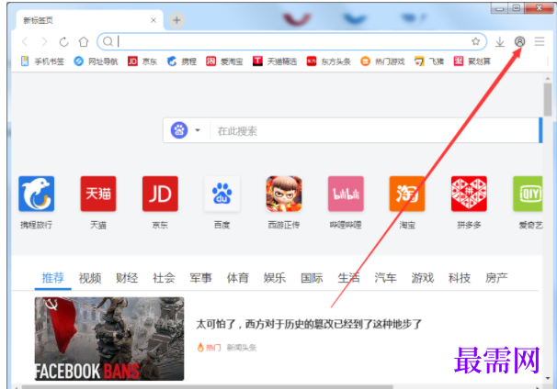Open 手机书签 bookmark
This screenshot has width=557, height=389.
click(42, 61)
